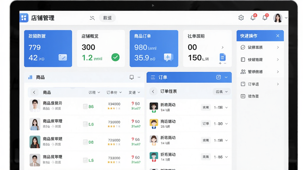The height and width of the screenshot is (170, 303).
Task: Toggle checkbox beside value L.S
Action: click(x=85, y=160)
